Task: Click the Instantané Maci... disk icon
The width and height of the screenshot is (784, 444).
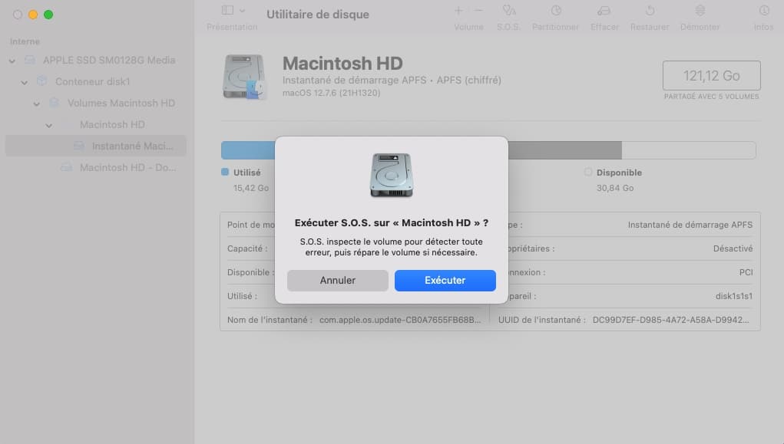Action: click(x=79, y=146)
